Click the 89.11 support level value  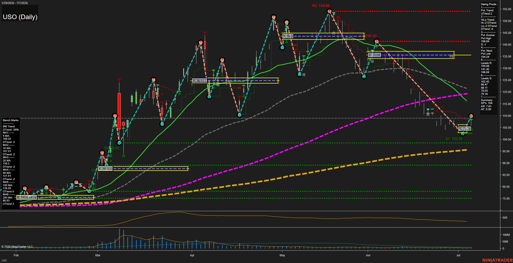point(484,88)
